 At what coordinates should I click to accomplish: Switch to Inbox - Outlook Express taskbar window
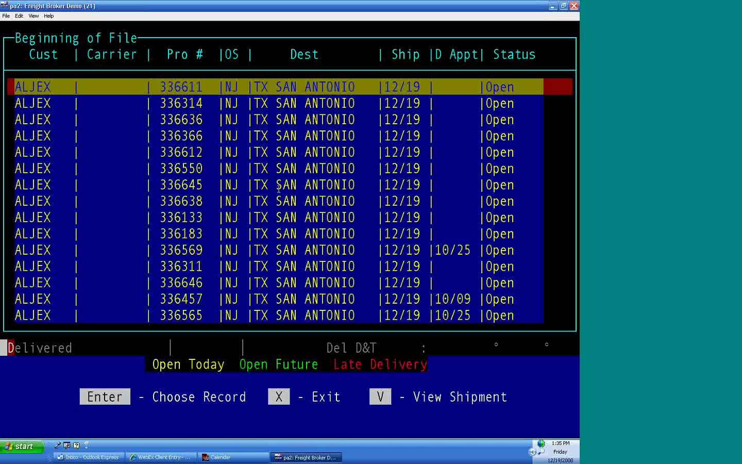[89, 457]
